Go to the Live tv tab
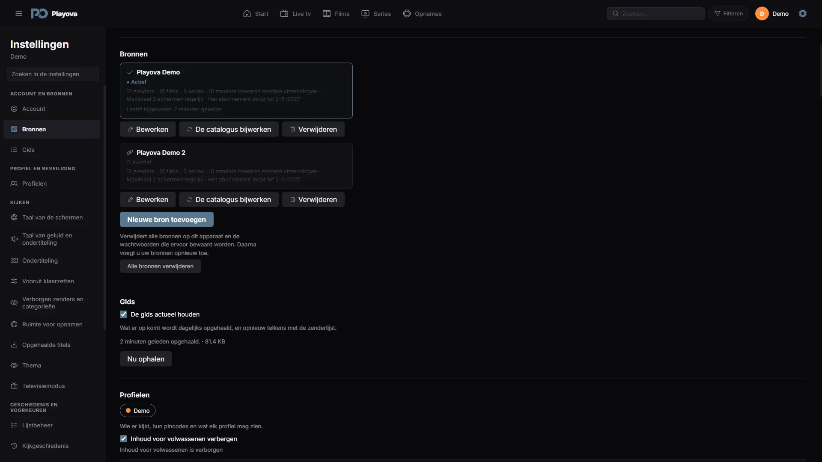This screenshot has width=822, height=462. coord(295,14)
